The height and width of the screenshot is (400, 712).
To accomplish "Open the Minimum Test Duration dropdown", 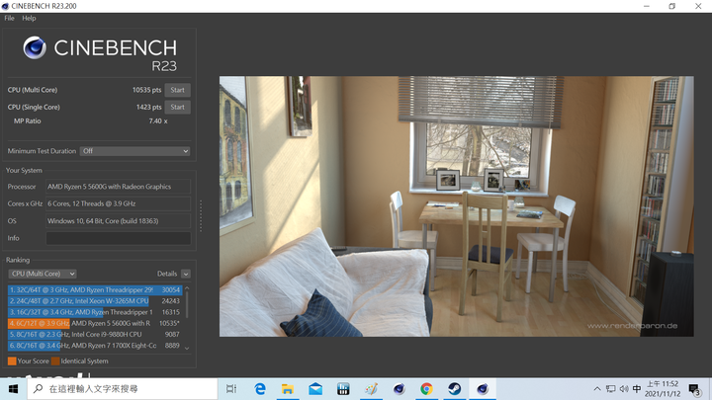I will point(134,151).
